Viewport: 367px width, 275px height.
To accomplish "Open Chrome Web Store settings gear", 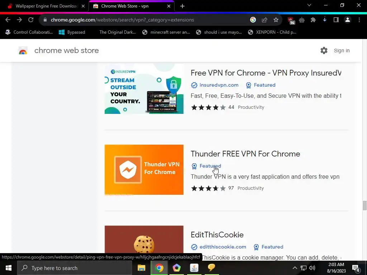I will point(324,50).
